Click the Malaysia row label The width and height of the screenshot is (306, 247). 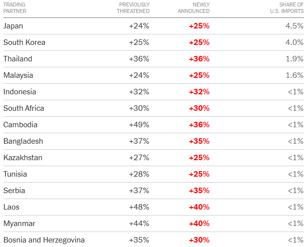[x=18, y=75]
